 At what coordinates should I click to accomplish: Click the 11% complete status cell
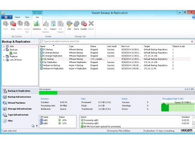(x=97, y=59)
